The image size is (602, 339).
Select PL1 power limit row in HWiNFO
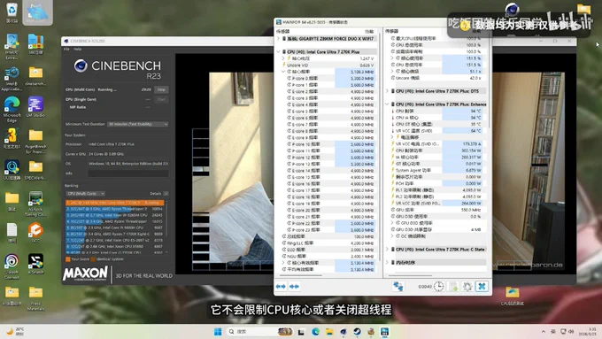point(436,190)
